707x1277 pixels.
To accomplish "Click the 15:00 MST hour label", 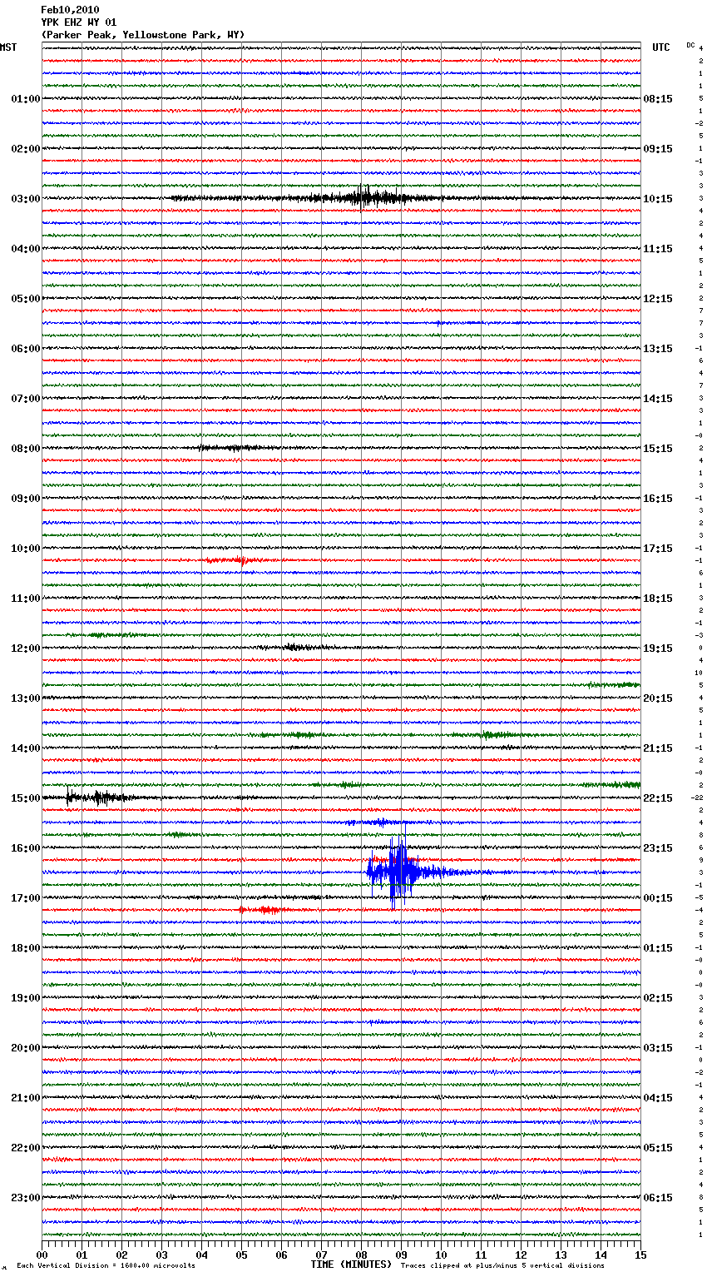I will point(26,798).
